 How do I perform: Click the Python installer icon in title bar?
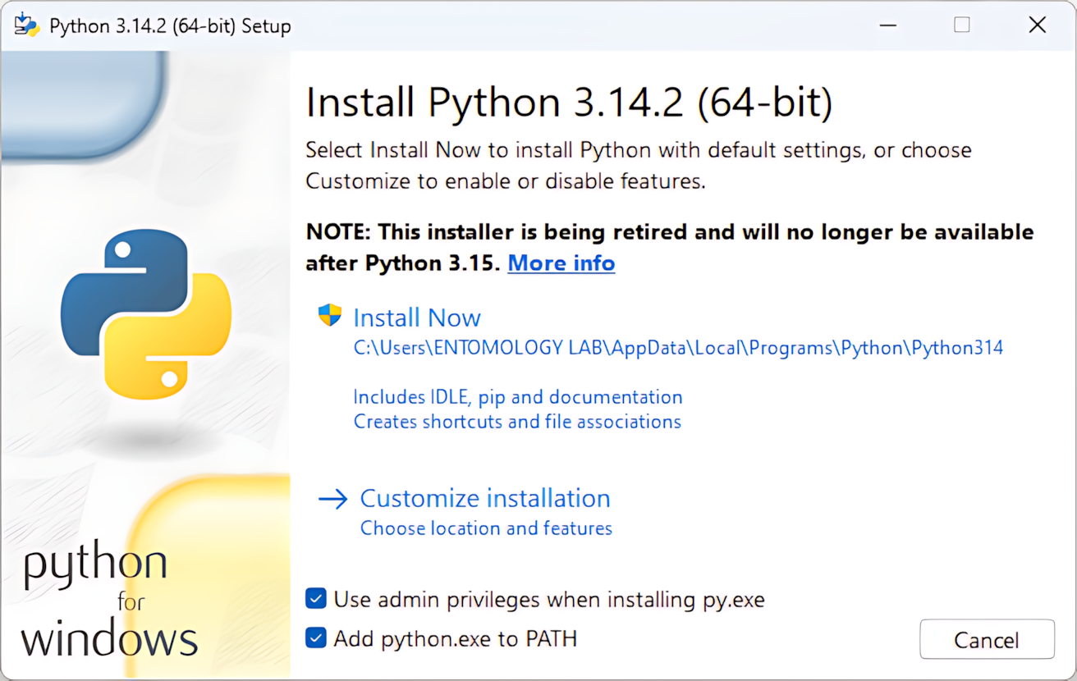[26, 25]
